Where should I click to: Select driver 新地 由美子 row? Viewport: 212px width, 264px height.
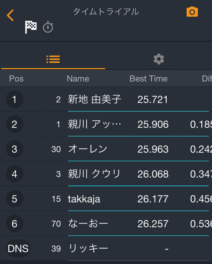[x=94, y=99]
